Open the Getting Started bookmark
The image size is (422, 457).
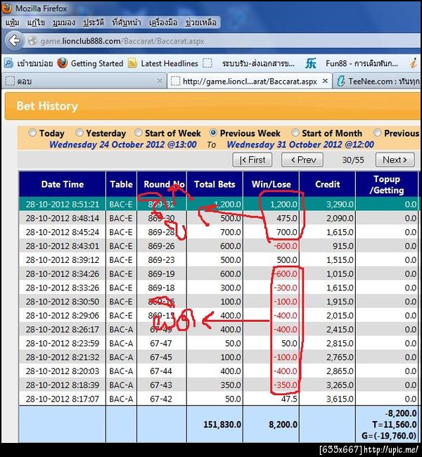point(91,63)
